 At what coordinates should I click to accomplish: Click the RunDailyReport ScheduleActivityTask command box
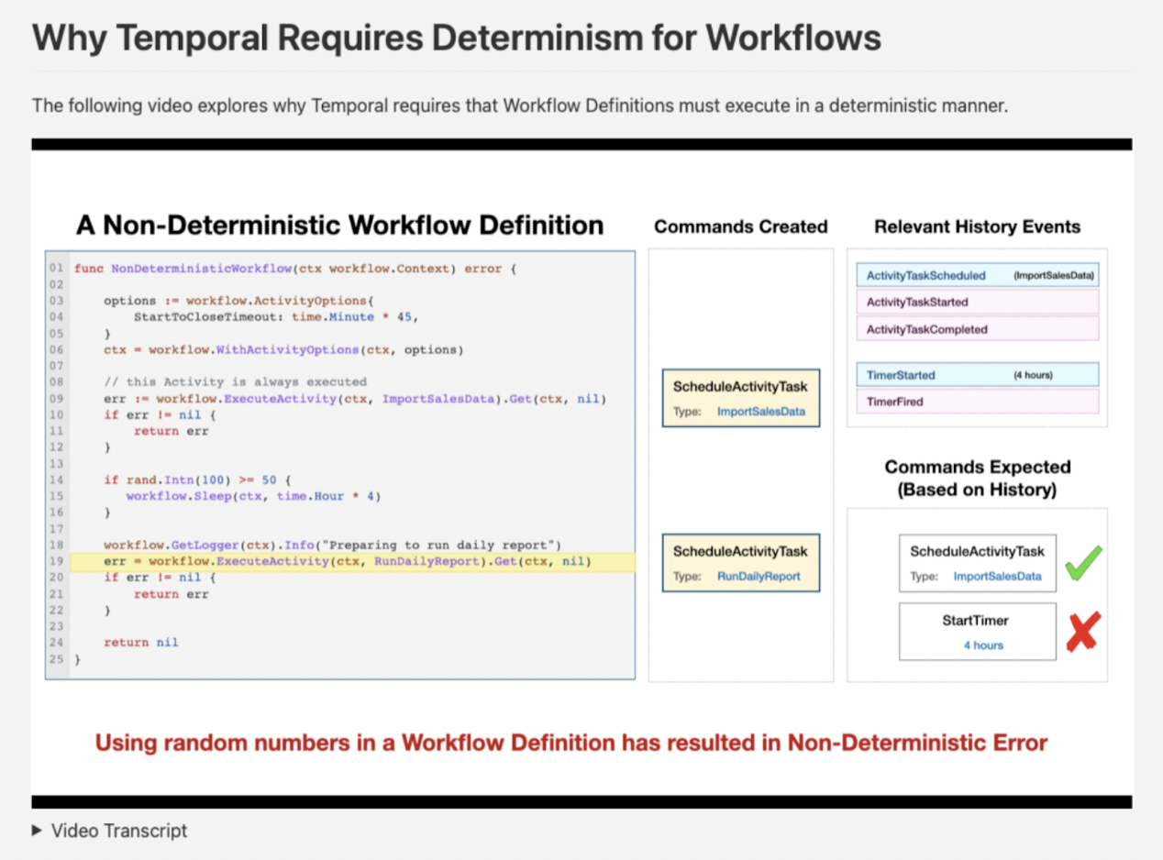(740, 563)
